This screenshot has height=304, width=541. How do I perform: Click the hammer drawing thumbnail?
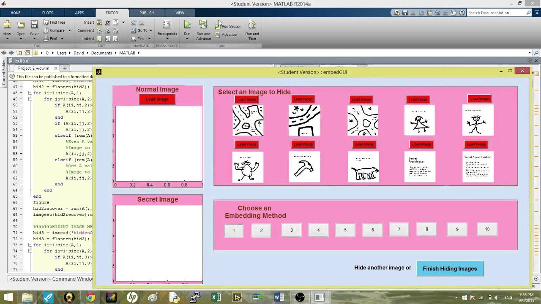pyautogui.click(x=304, y=167)
